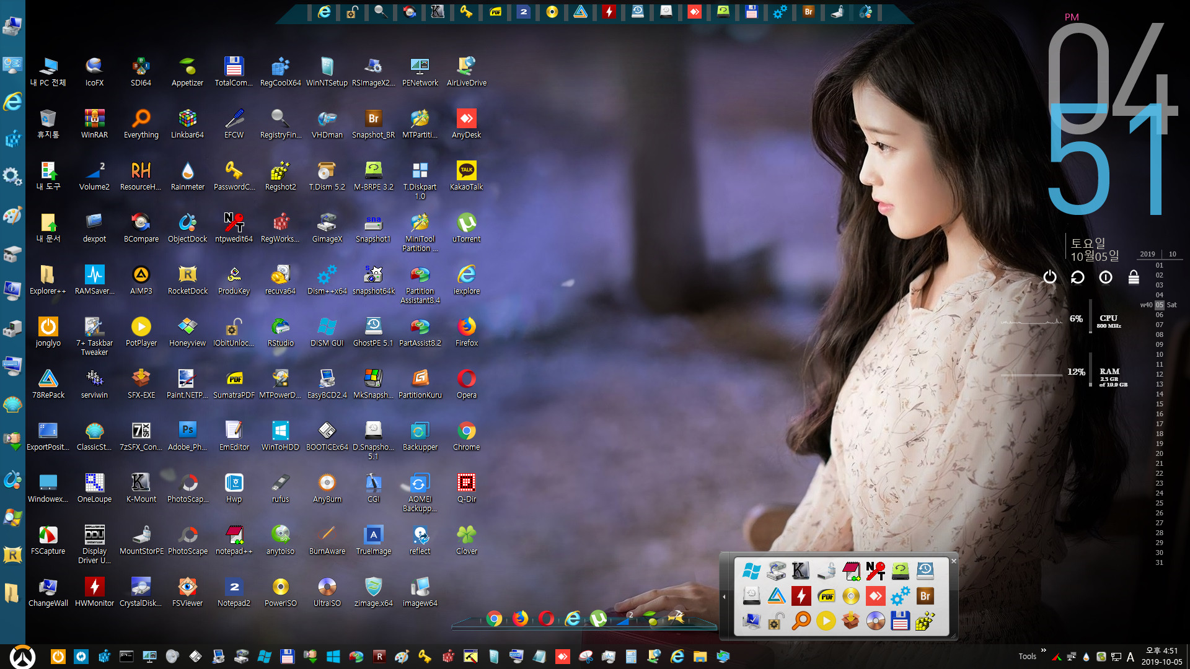The image size is (1190, 669).
Task: Open the BCompare desktop shortcut
Action: pos(141,227)
